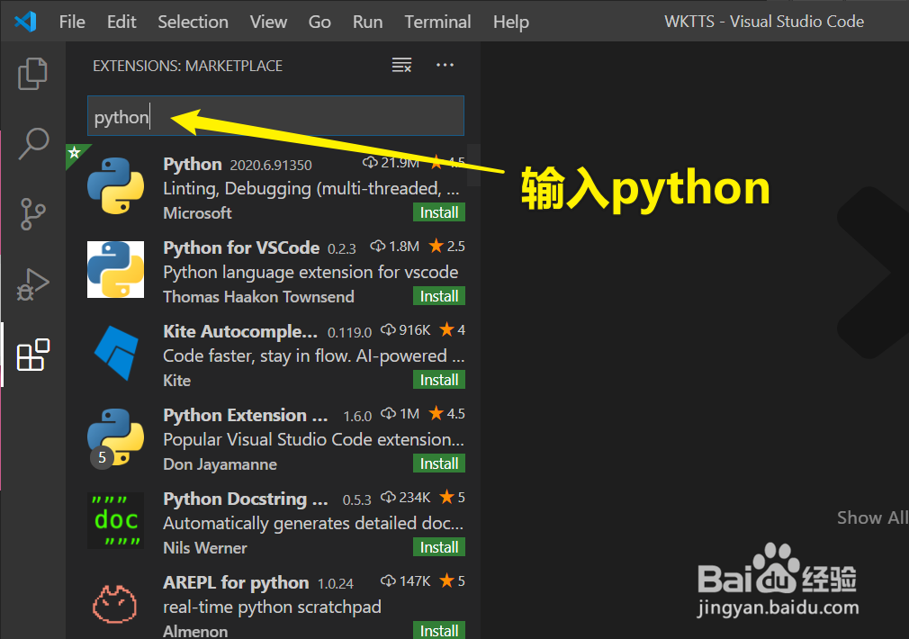Open the File menu

[x=72, y=22]
